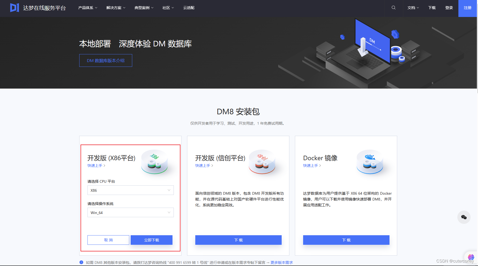Click the 登录 link

(449, 8)
